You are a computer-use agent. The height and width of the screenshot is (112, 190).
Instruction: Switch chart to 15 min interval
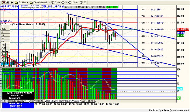click(x=73, y=2)
